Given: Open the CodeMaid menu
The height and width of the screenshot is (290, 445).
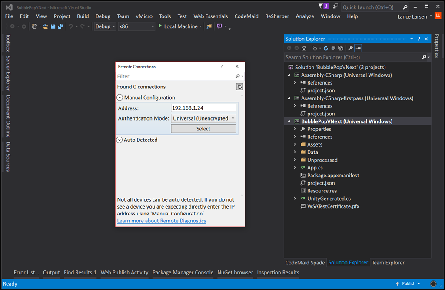Looking at the screenshot, I should 246,16.
